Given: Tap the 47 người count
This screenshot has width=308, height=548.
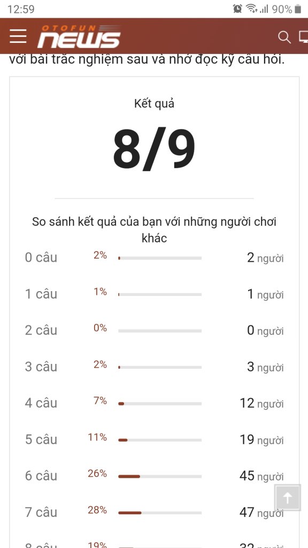Looking at the screenshot, I should point(261,513).
